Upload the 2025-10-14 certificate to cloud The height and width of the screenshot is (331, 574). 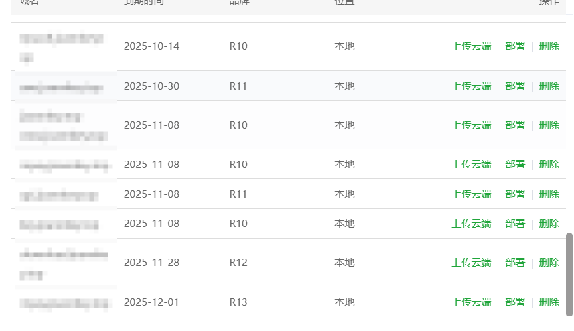pos(471,46)
